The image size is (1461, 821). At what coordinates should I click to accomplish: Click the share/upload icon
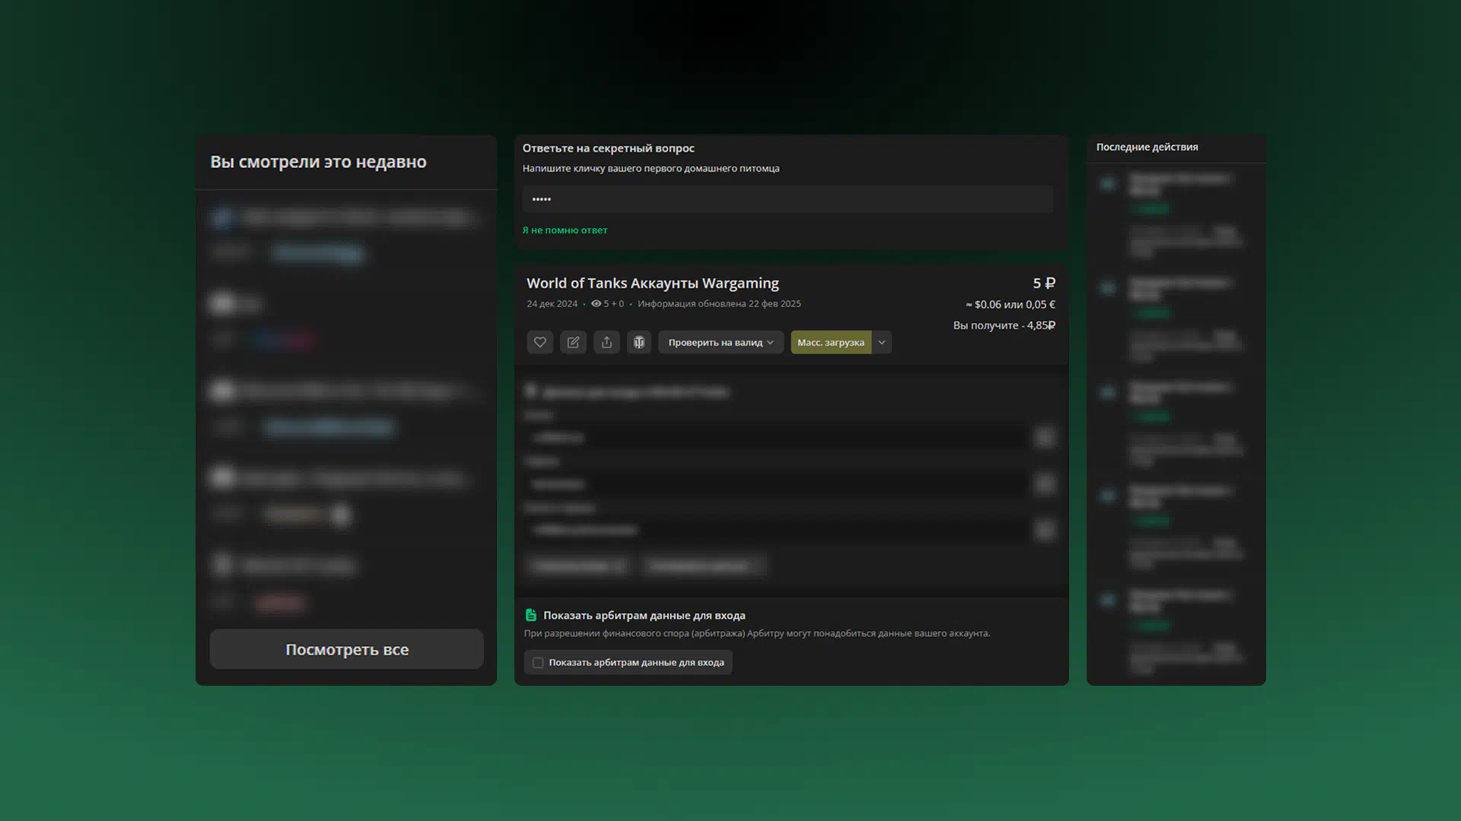606,342
